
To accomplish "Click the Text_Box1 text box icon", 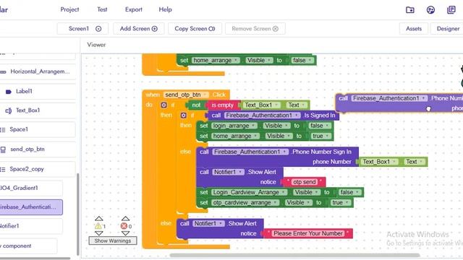I will pyautogui.click(x=9, y=110).
